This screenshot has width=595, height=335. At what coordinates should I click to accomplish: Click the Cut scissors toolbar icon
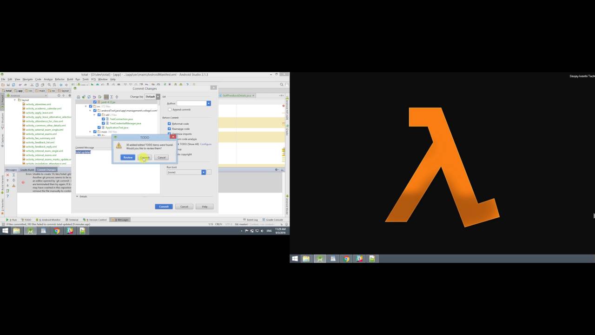32,85
